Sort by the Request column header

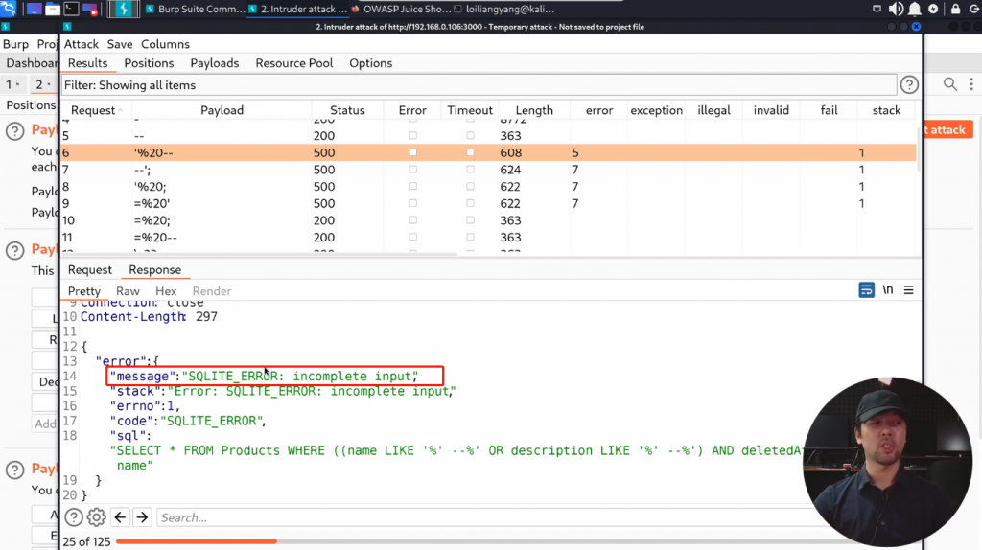pos(93,110)
